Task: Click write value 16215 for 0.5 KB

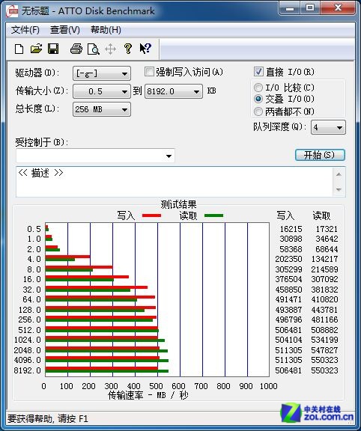Action: tap(291, 229)
